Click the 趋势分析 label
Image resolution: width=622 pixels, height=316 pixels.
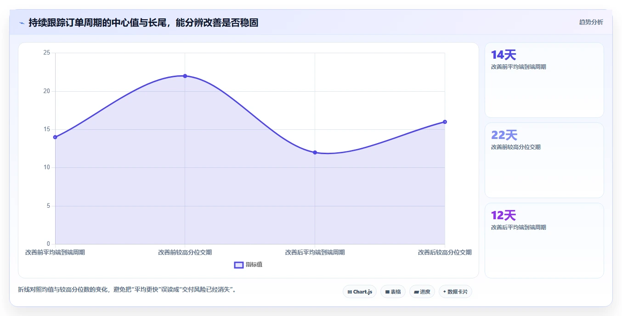click(x=591, y=22)
